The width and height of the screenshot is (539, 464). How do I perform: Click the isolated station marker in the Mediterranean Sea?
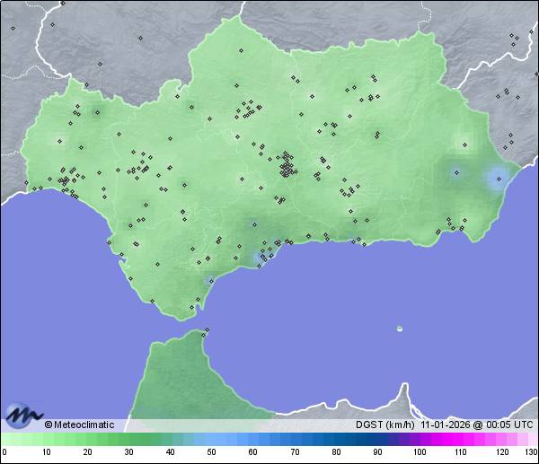(x=399, y=328)
